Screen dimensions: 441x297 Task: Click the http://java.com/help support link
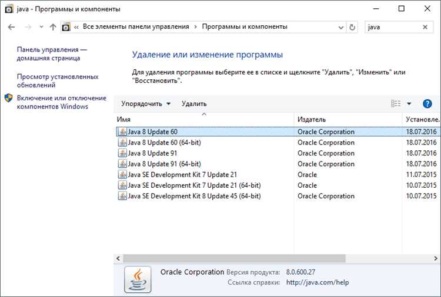click(318, 282)
